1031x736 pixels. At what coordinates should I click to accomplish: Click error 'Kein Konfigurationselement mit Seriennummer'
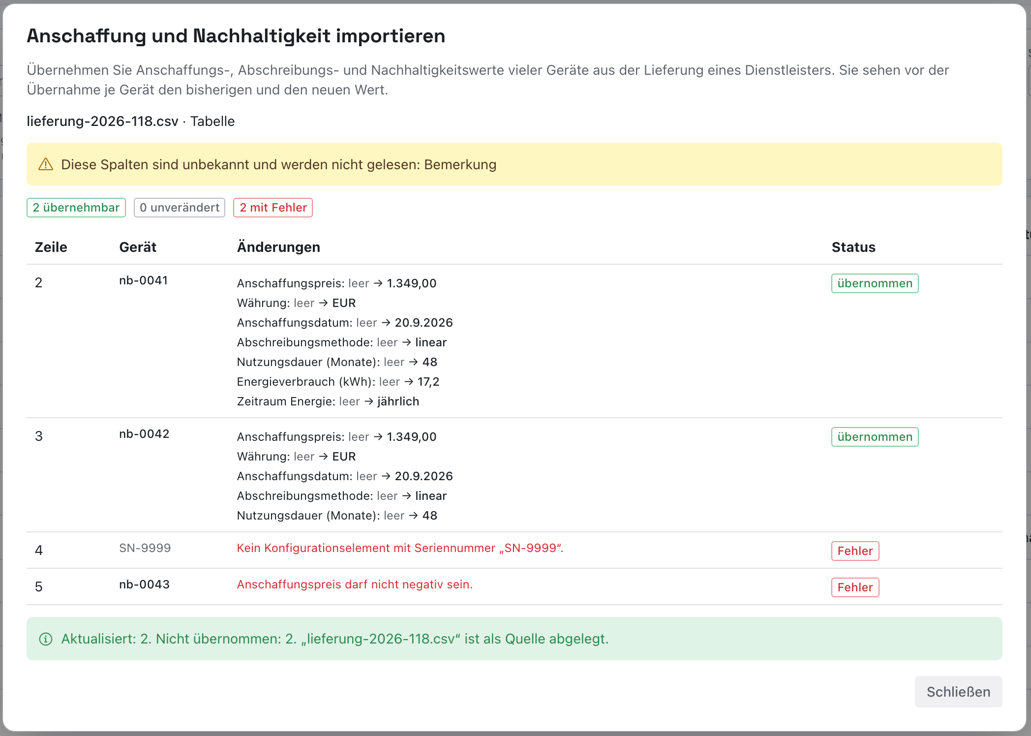(400, 548)
